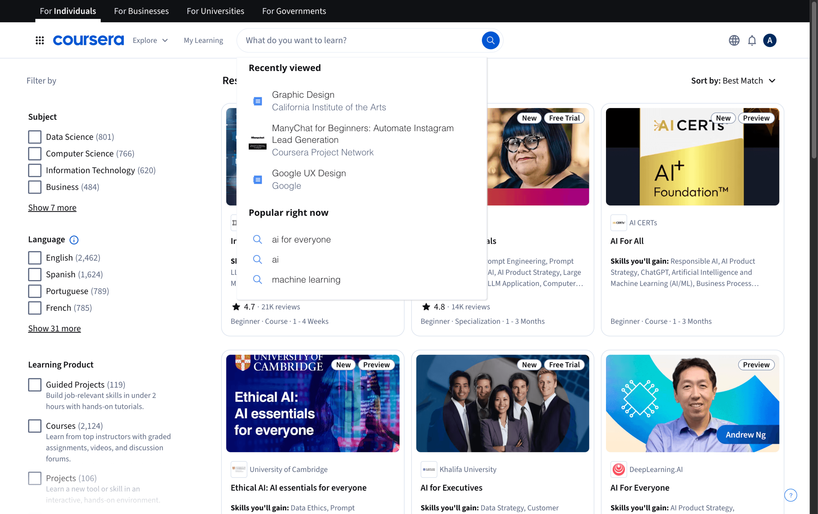Expand Show 7 more subjects
This screenshot has width=818, height=514.
[52, 208]
